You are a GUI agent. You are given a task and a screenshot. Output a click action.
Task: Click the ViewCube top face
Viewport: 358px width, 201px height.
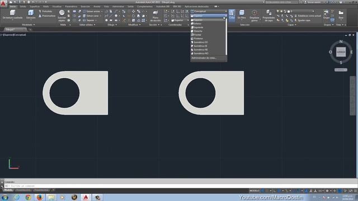pyautogui.click(x=341, y=52)
